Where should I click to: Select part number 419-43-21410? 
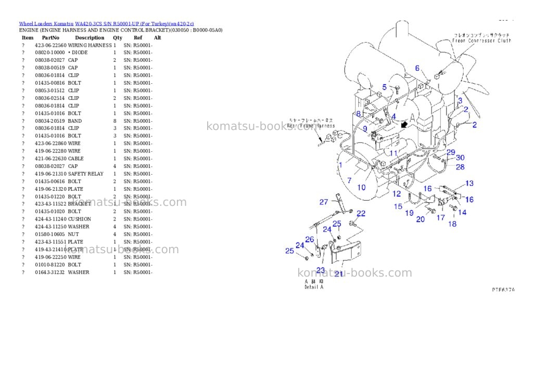(50, 250)
